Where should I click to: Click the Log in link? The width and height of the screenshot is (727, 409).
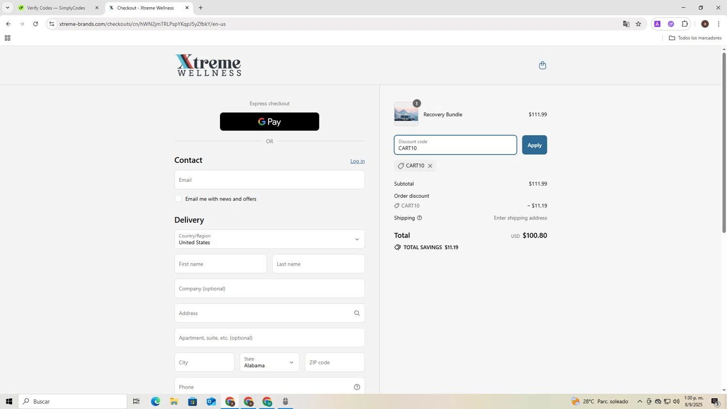(x=358, y=161)
